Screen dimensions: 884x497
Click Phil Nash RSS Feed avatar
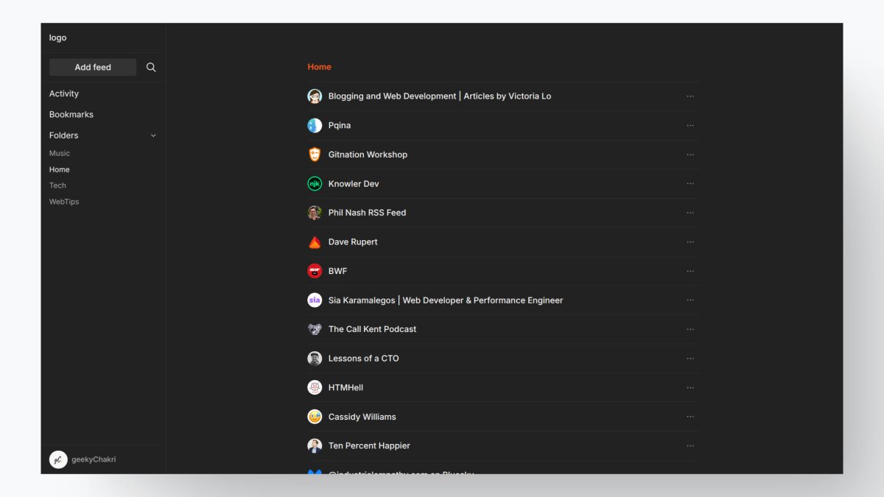[x=315, y=213]
